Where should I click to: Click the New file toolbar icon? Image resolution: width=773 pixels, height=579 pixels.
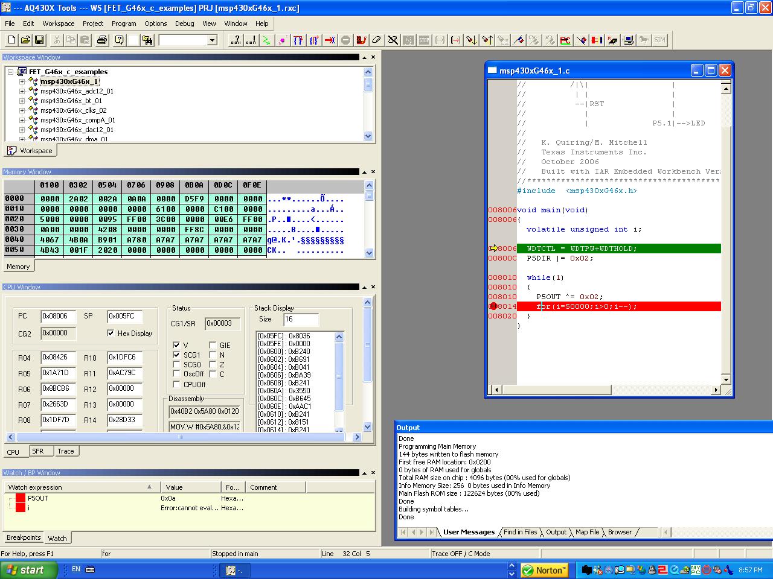coord(11,40)
